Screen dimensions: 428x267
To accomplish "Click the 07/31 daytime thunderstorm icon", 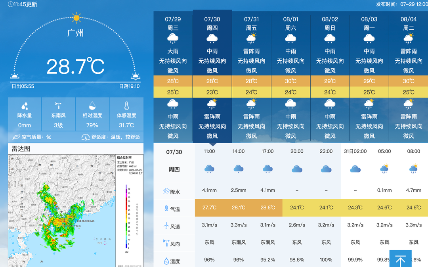I will pos(251,38).
